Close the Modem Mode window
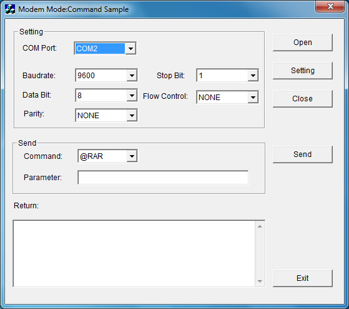Viewport: 349px width, 309px height. (x=330, y=7)
